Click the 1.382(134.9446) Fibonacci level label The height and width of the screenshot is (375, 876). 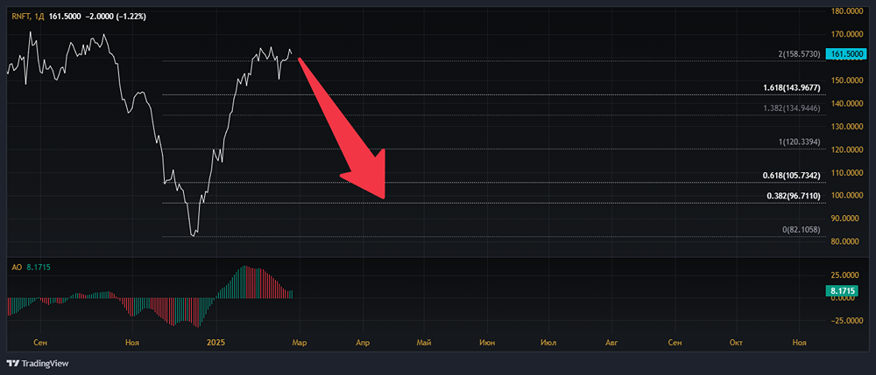coord(791,108)
